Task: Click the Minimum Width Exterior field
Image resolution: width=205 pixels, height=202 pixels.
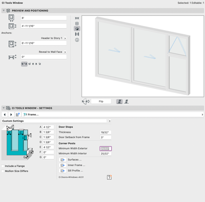Action: [x=106, y=149]
